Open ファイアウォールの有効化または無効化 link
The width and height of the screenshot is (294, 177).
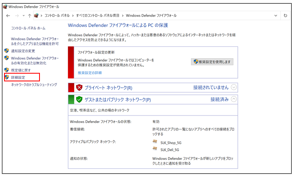pos(35,61)
